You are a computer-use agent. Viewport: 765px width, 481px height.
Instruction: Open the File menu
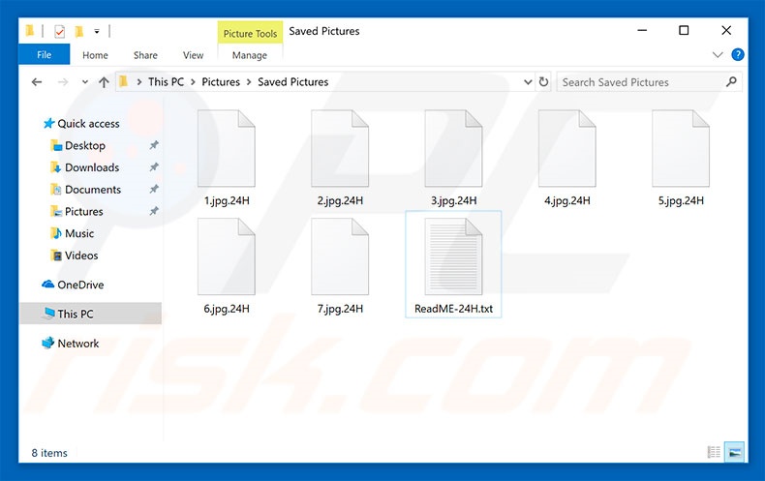(x=45, y=54)
